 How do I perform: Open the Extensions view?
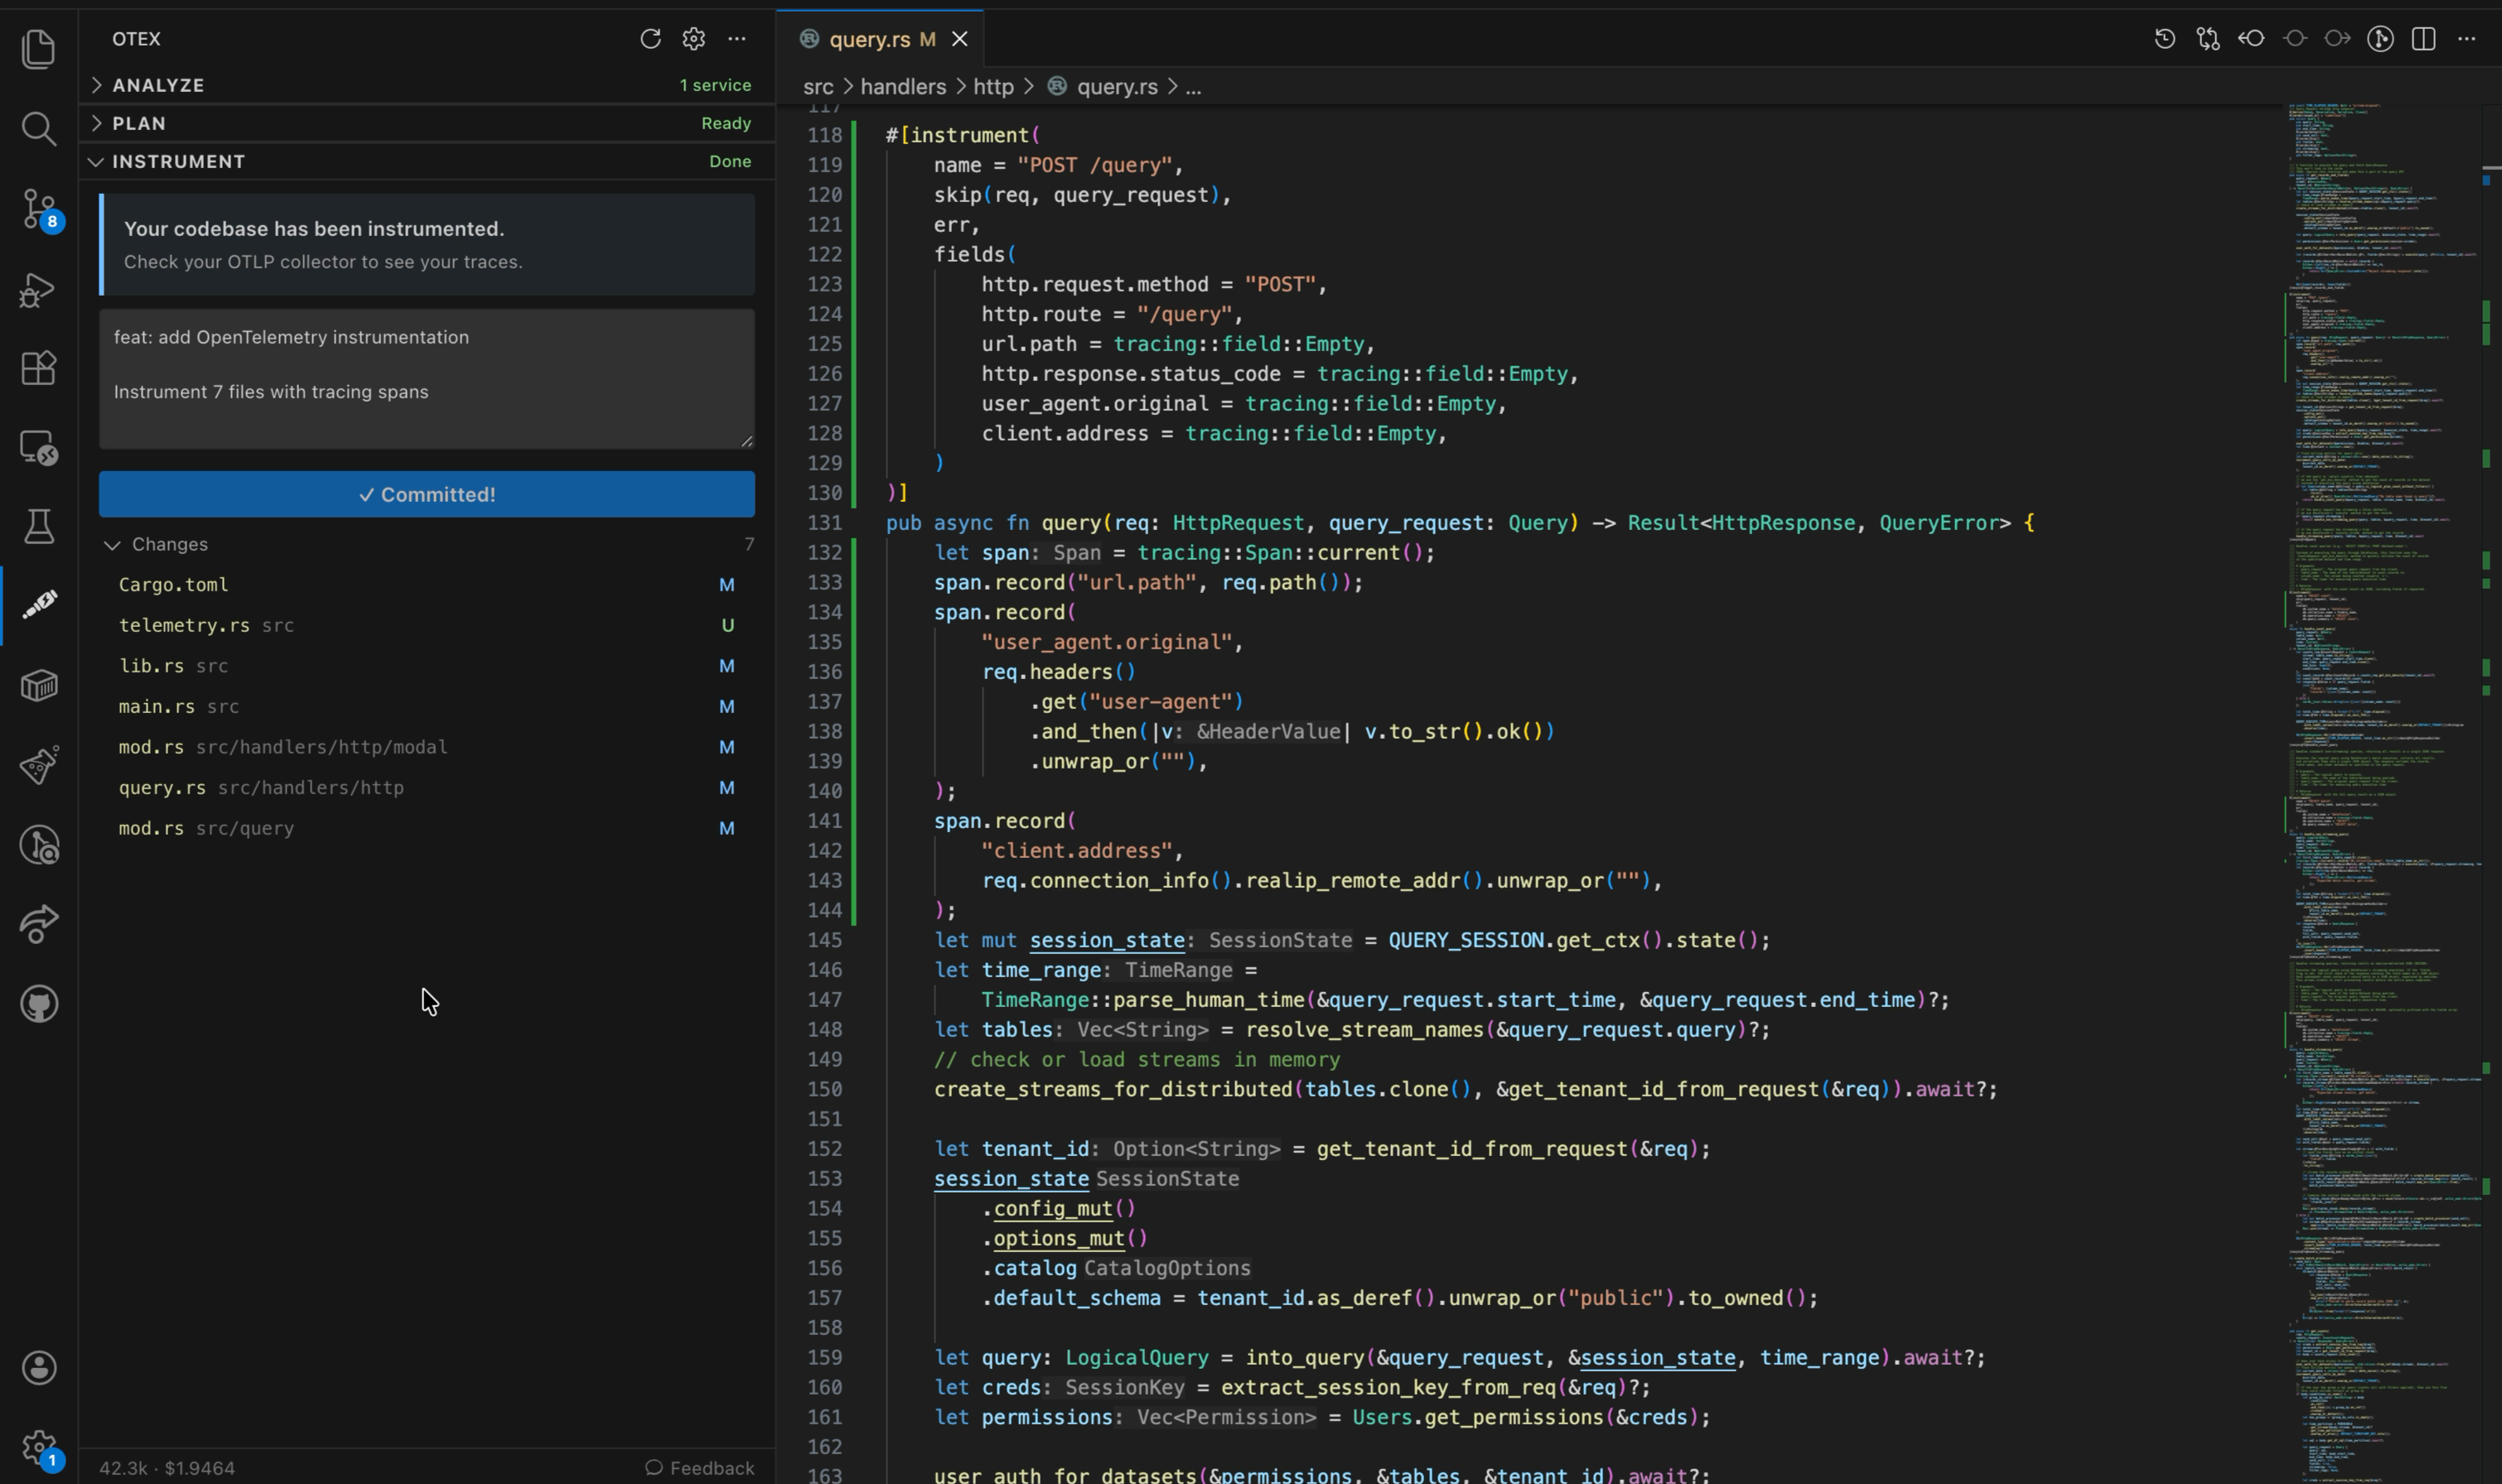[x=39, y=368]
